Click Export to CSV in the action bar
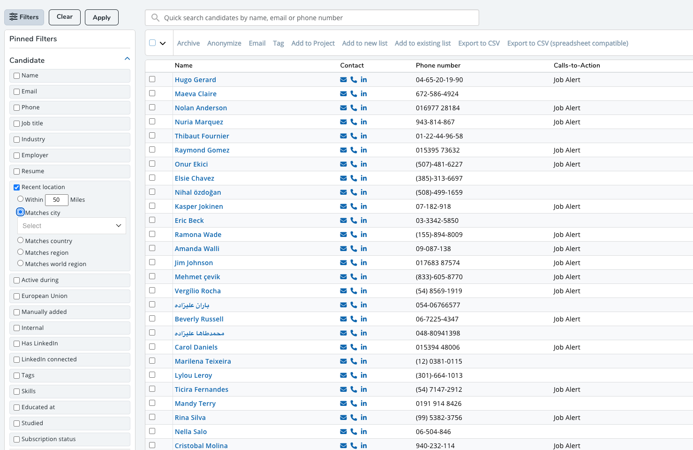This screenshot has height=450, width=693. pos(479,43)
